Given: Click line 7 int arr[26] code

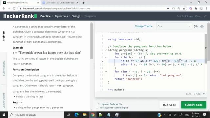Looking at the screenshot, I should (x=148, y=54).
